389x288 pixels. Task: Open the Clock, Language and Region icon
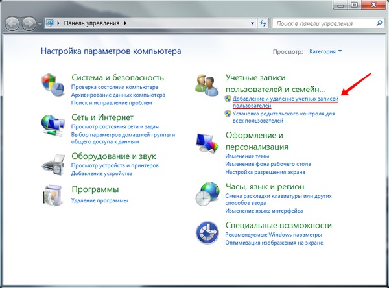coord(207,194)
